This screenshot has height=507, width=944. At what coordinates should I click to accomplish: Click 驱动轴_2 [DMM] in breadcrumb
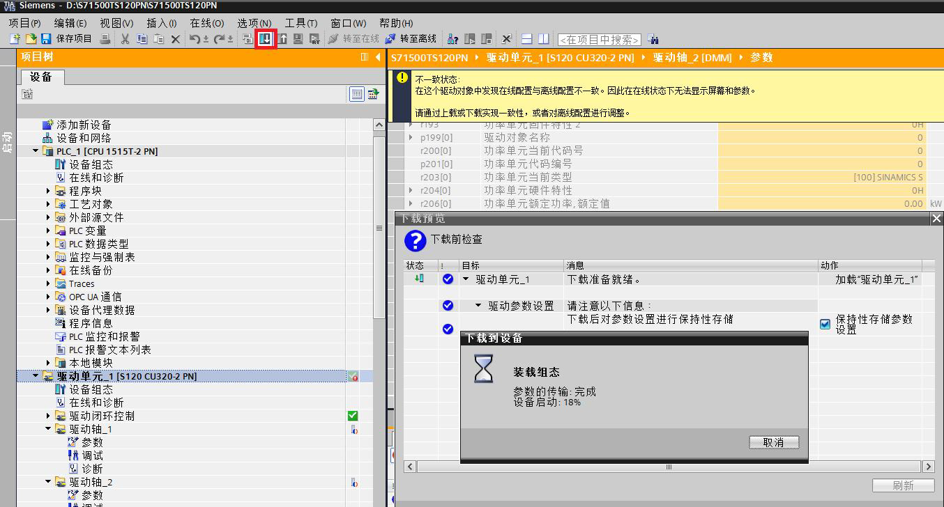coord(692,58)
